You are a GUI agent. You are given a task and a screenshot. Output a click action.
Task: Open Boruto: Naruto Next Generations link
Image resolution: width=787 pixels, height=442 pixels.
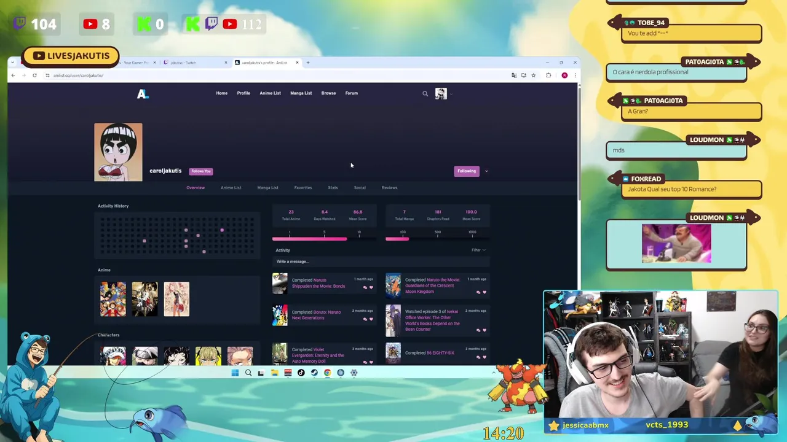pyautogui.click(x=317, y=315)
